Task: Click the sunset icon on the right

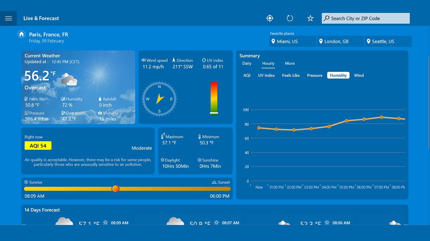Action: point(214,182)
